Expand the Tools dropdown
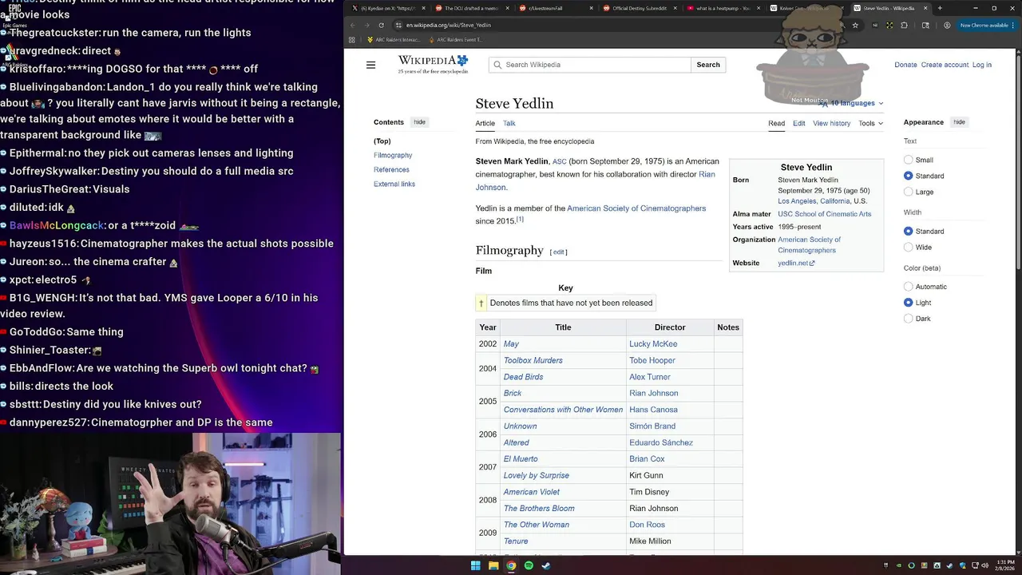This screenshot has height=575, width=1022. pyautogui.click(x=870, y=123)
